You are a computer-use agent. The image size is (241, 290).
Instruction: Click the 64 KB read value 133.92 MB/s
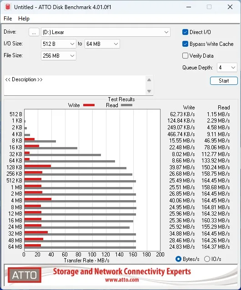coord(216,161)
